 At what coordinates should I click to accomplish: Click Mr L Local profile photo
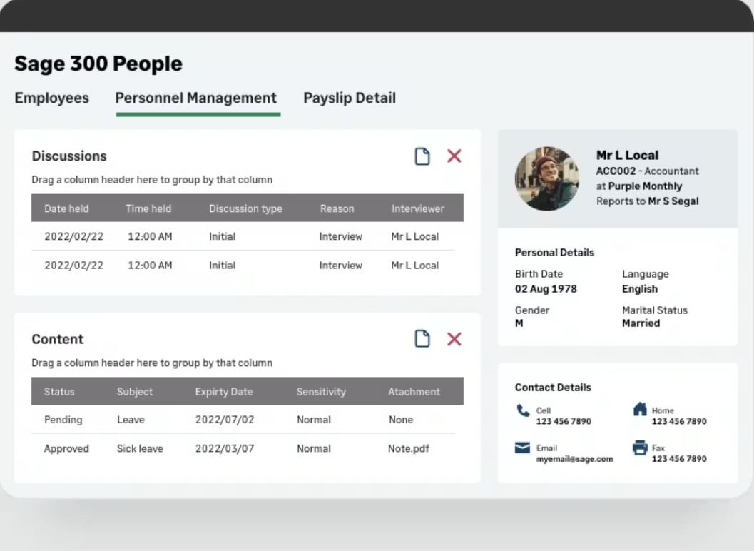point(546,179)
